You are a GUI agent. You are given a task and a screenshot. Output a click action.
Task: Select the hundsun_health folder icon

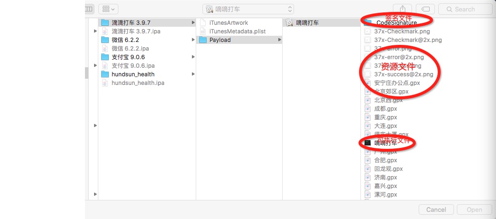pyautogui.click(x=105, y=74)
